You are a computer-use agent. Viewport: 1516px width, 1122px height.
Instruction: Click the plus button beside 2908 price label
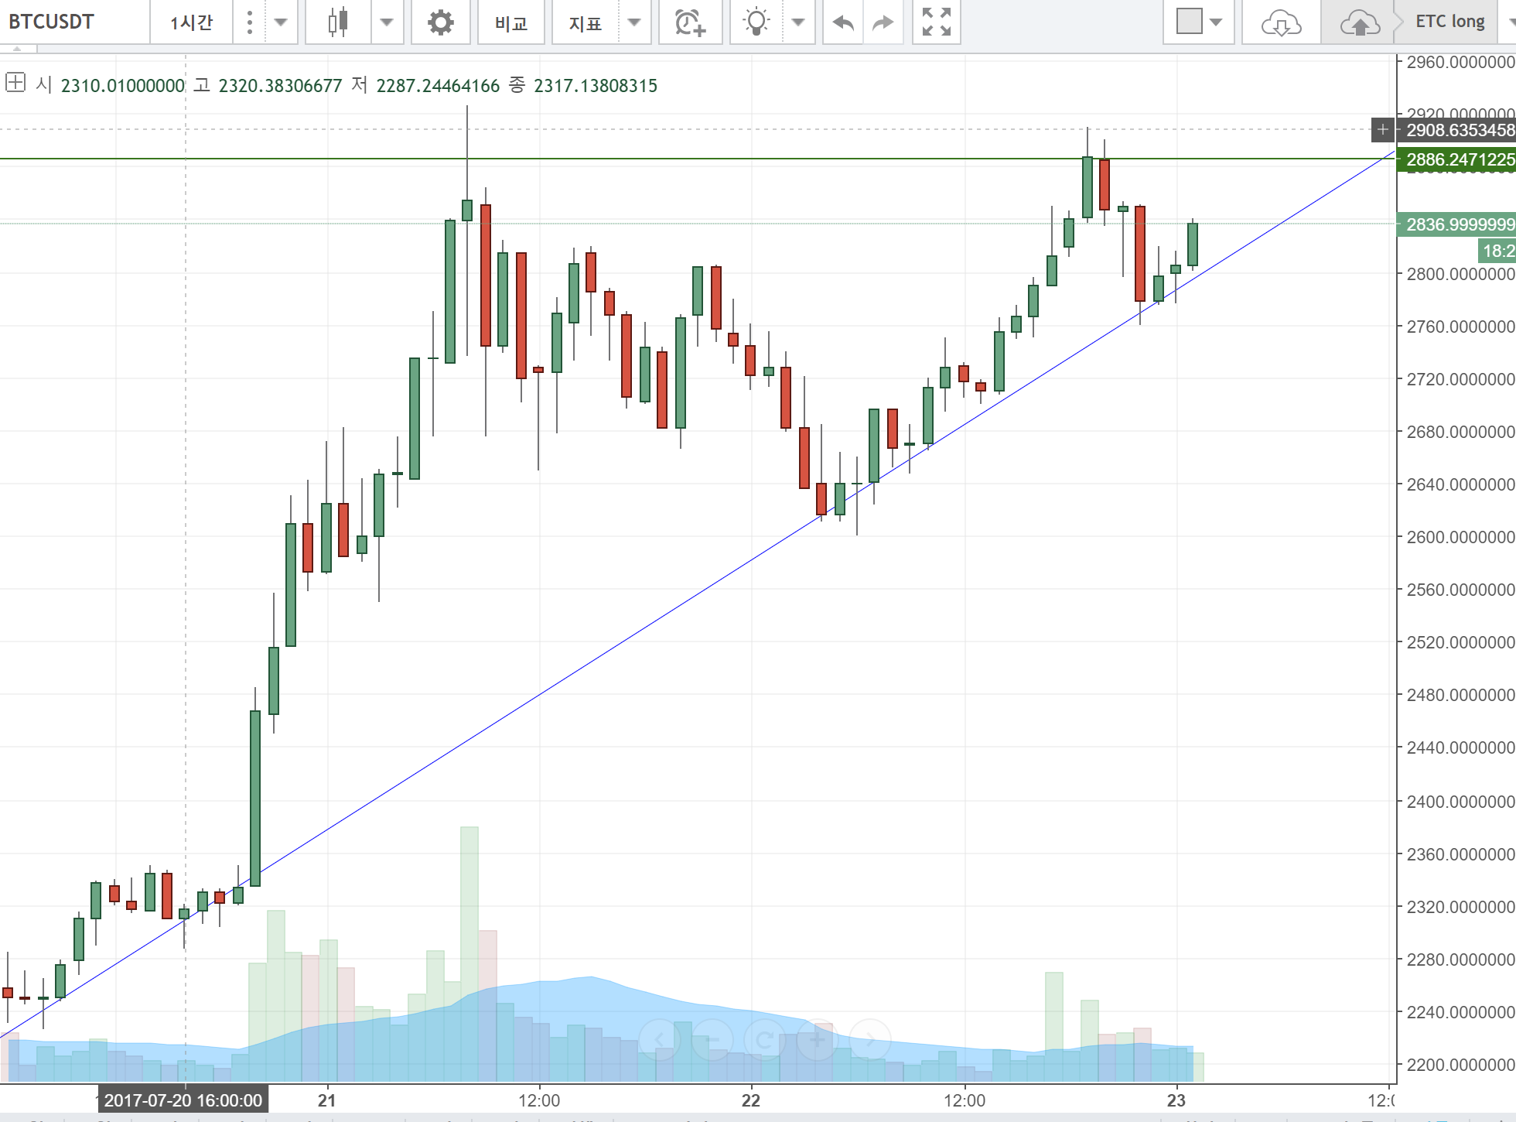tap(1382, 129)
